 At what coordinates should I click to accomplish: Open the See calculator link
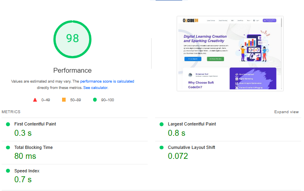click(95, 88)
